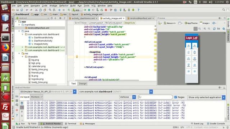
Task: Open the File menu
Action: (14, 6)
